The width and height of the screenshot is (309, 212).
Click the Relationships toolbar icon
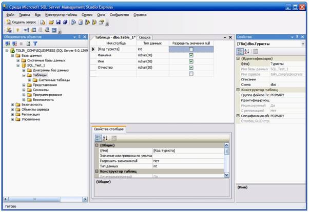click(26, 30)
